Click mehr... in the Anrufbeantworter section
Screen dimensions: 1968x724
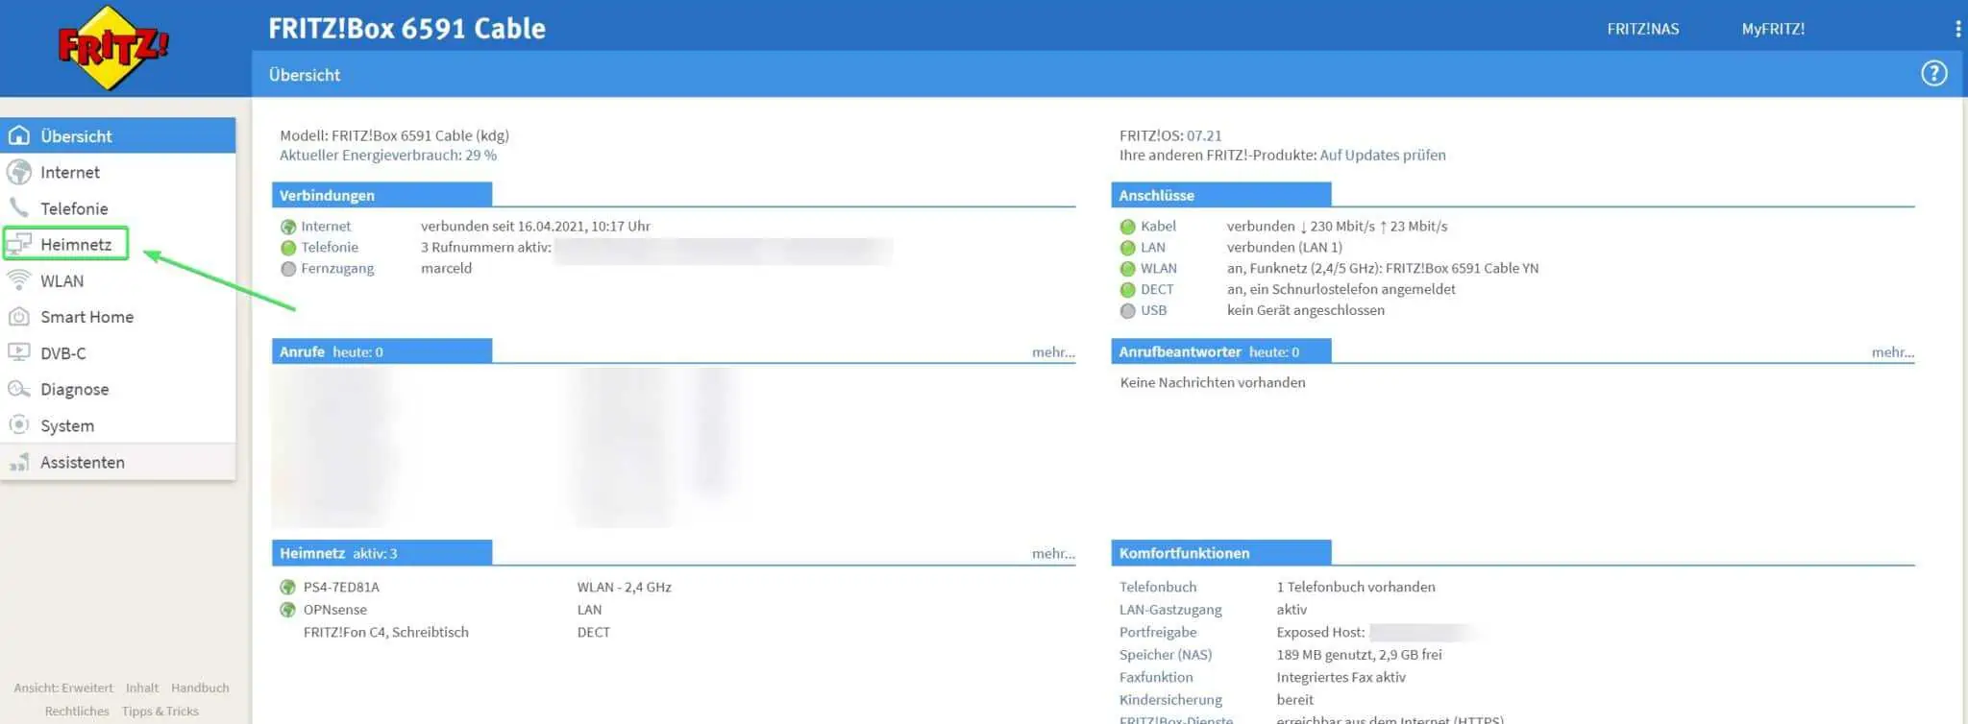pos(1893,352)
